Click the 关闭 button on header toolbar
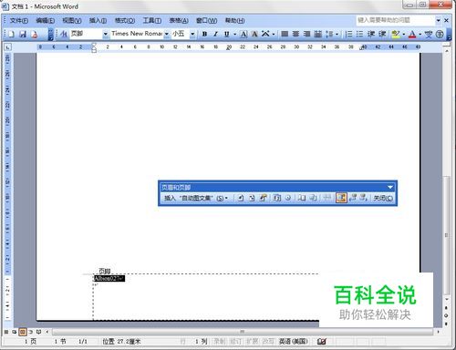456x350 pixels. pyautogui.click(x=383, y=198)
